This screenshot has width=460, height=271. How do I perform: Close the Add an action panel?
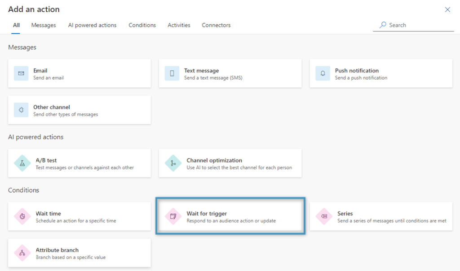click(447, 10)
